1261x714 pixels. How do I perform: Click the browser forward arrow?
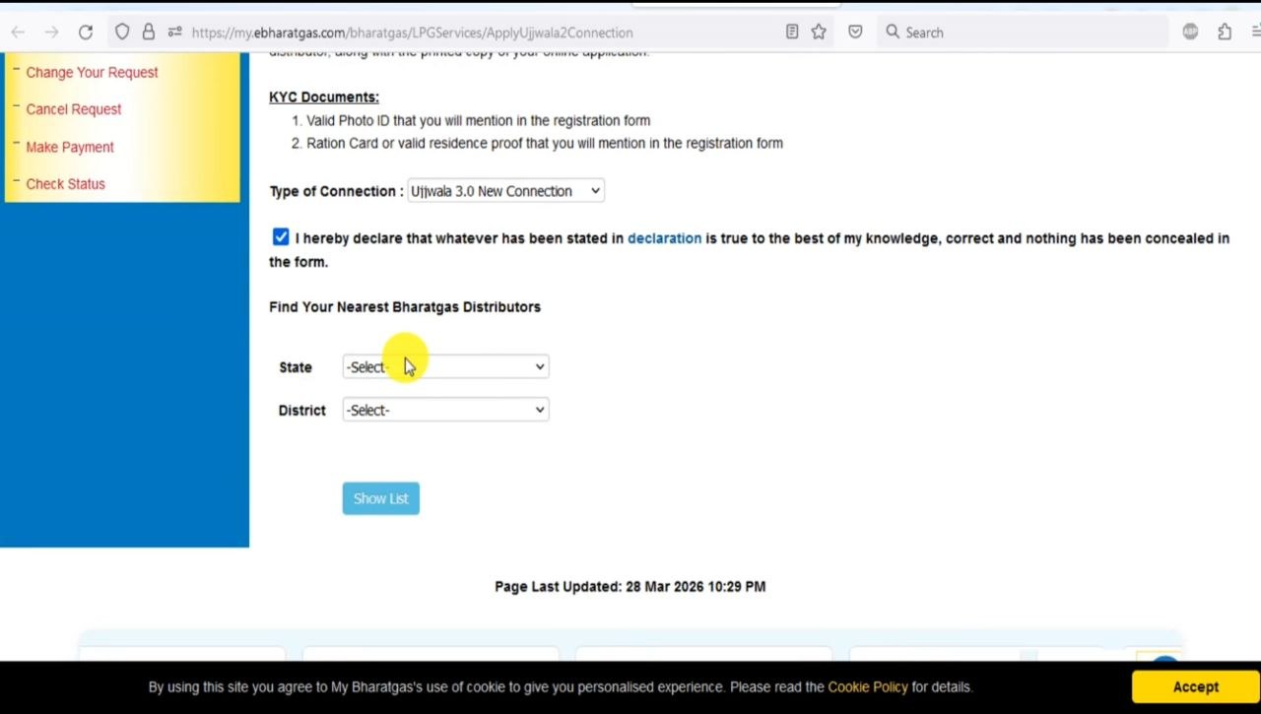(51, 32)
